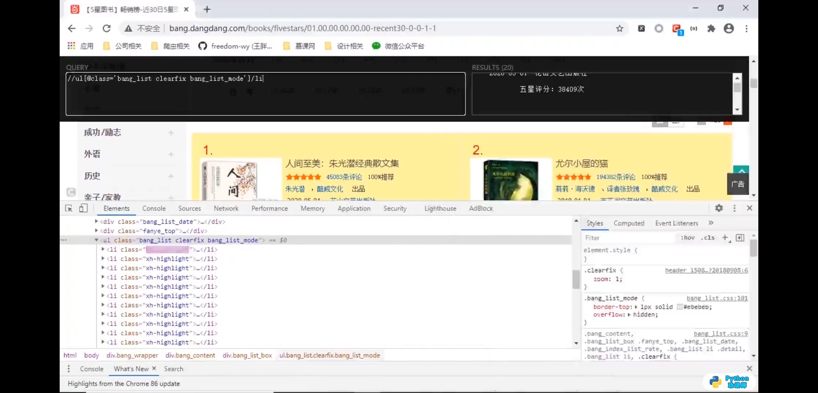
Task: Add new style rule plus icon
Action: click(725, 238)
